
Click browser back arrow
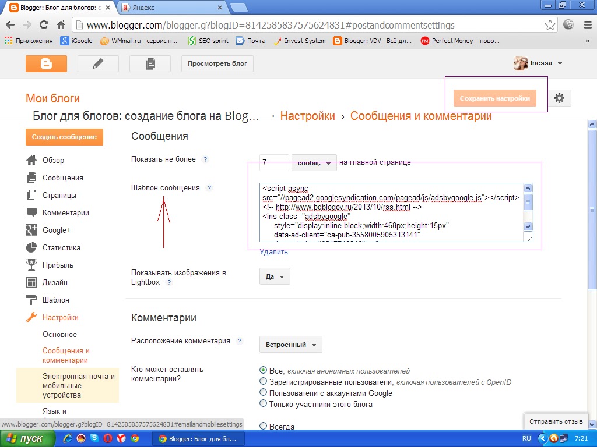(x=10, y=25)
